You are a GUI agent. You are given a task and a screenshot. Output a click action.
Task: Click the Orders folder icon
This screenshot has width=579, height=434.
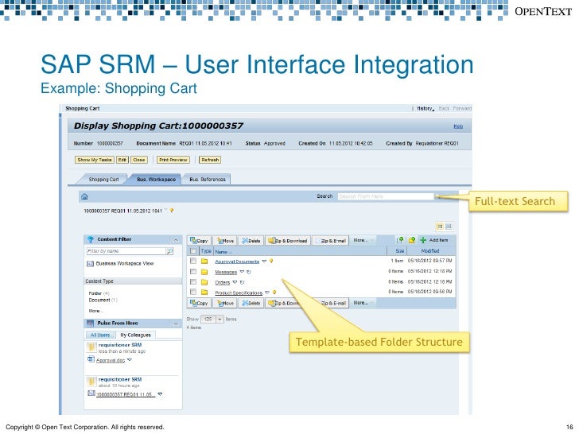click(x=204, y=282)
